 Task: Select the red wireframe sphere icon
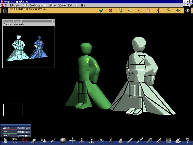click(24, 140)
